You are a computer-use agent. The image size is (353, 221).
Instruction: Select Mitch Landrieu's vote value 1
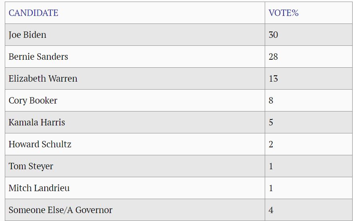271,188
